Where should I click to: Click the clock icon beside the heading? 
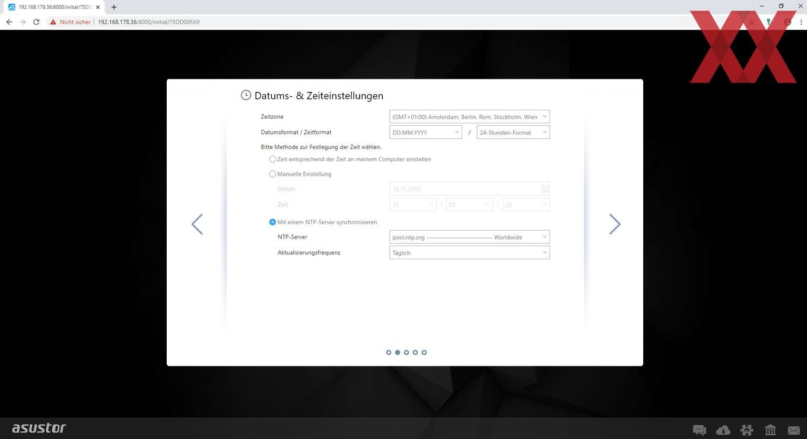click(246, 95)
